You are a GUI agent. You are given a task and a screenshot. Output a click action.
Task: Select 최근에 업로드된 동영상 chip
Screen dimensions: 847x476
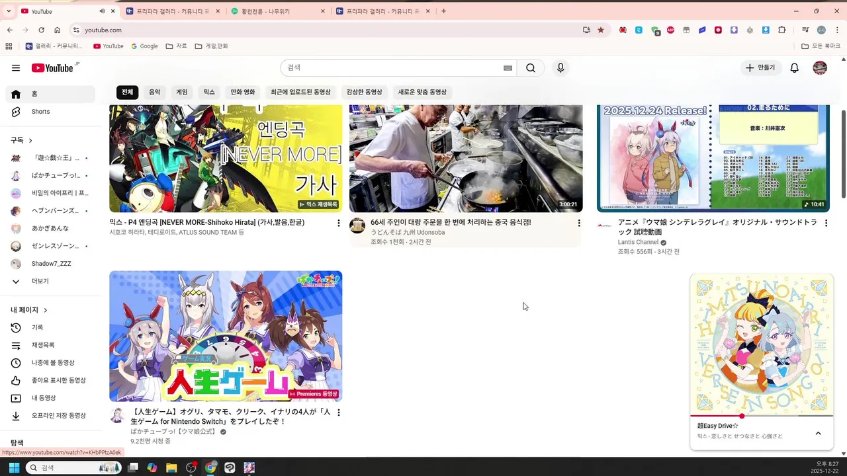coord(300,93)
